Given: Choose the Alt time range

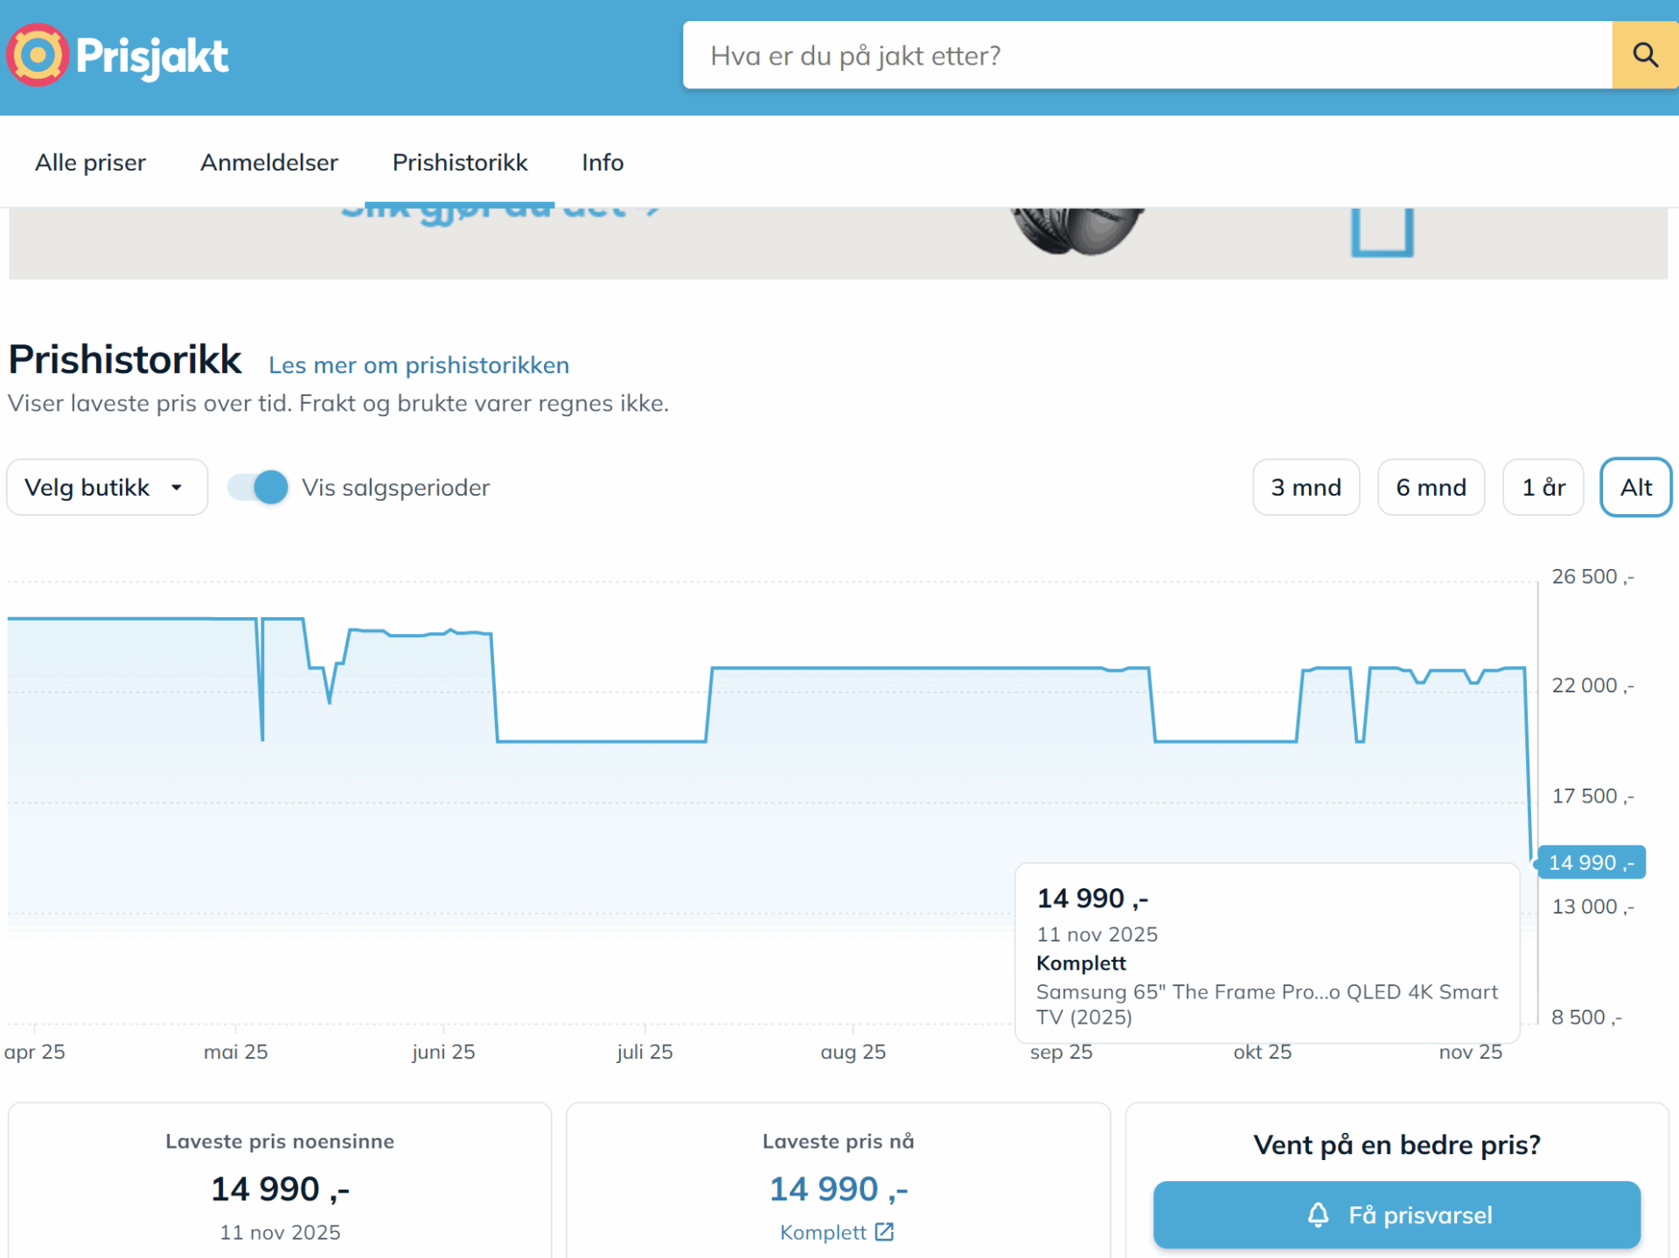Looking at the screenshot, I should pyautogui.click(x=1634, y=487).
